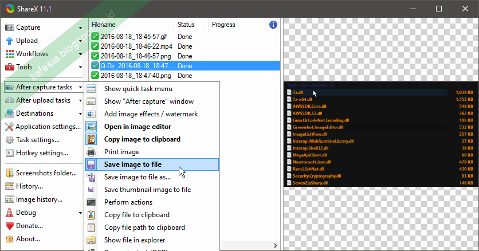Click the Add image effects icon
The width and height of the screenshot is (479, 251).
[91, 114]
